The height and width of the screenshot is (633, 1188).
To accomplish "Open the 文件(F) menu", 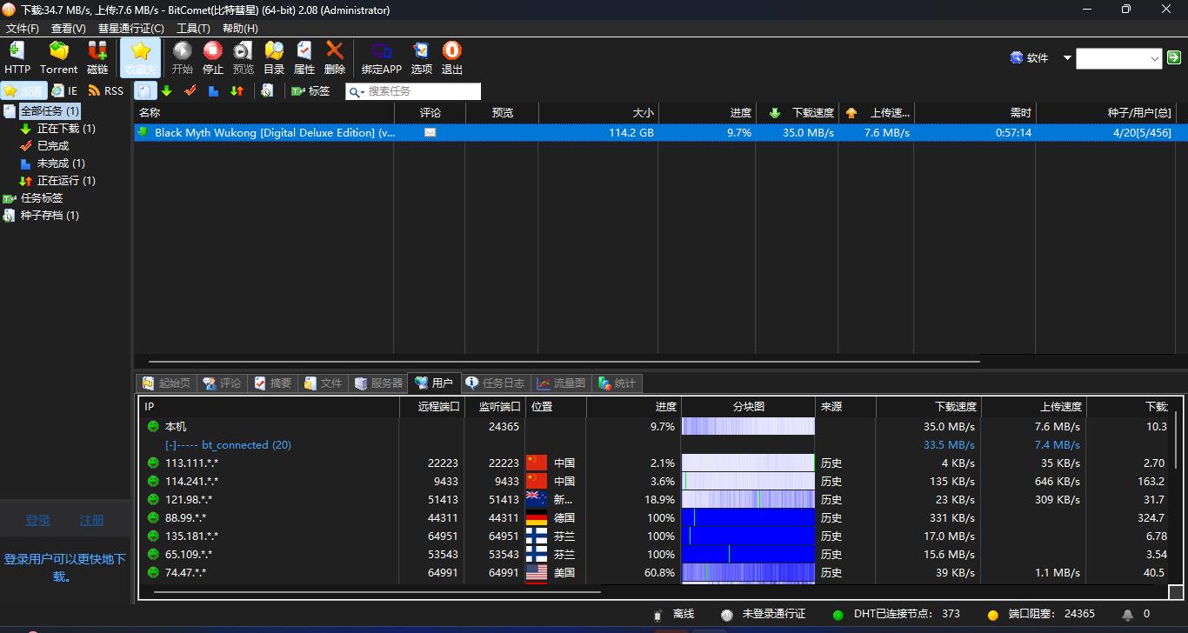I will tap(23, 29).
